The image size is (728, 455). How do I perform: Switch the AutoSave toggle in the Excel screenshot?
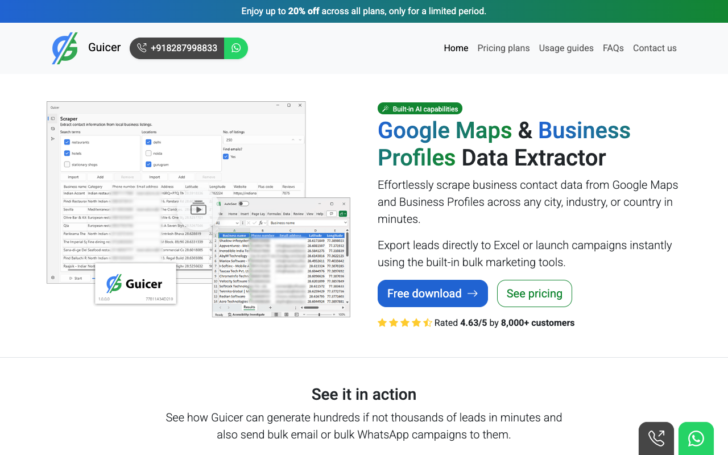coord(243,204)
